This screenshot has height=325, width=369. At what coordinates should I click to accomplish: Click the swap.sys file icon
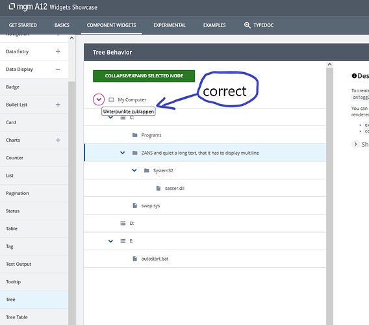point(135,205)
